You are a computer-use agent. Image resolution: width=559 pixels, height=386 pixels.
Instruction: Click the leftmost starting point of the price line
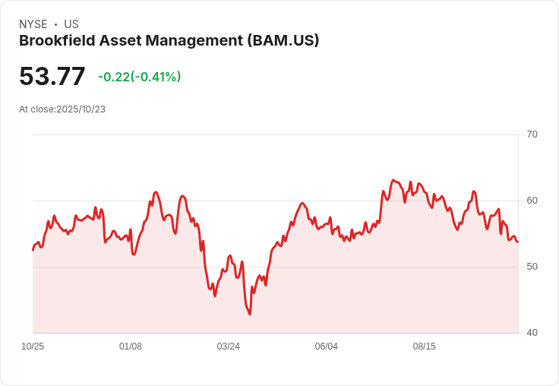pos(33,250)
